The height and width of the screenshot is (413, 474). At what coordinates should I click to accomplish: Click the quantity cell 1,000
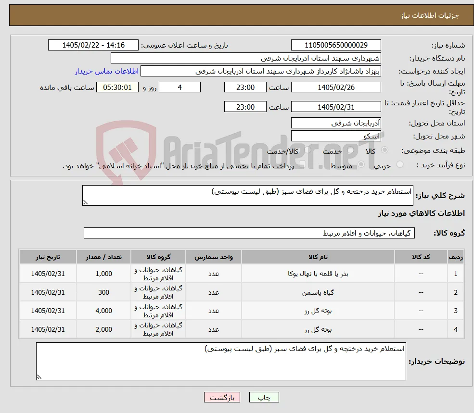click(103, 274)
